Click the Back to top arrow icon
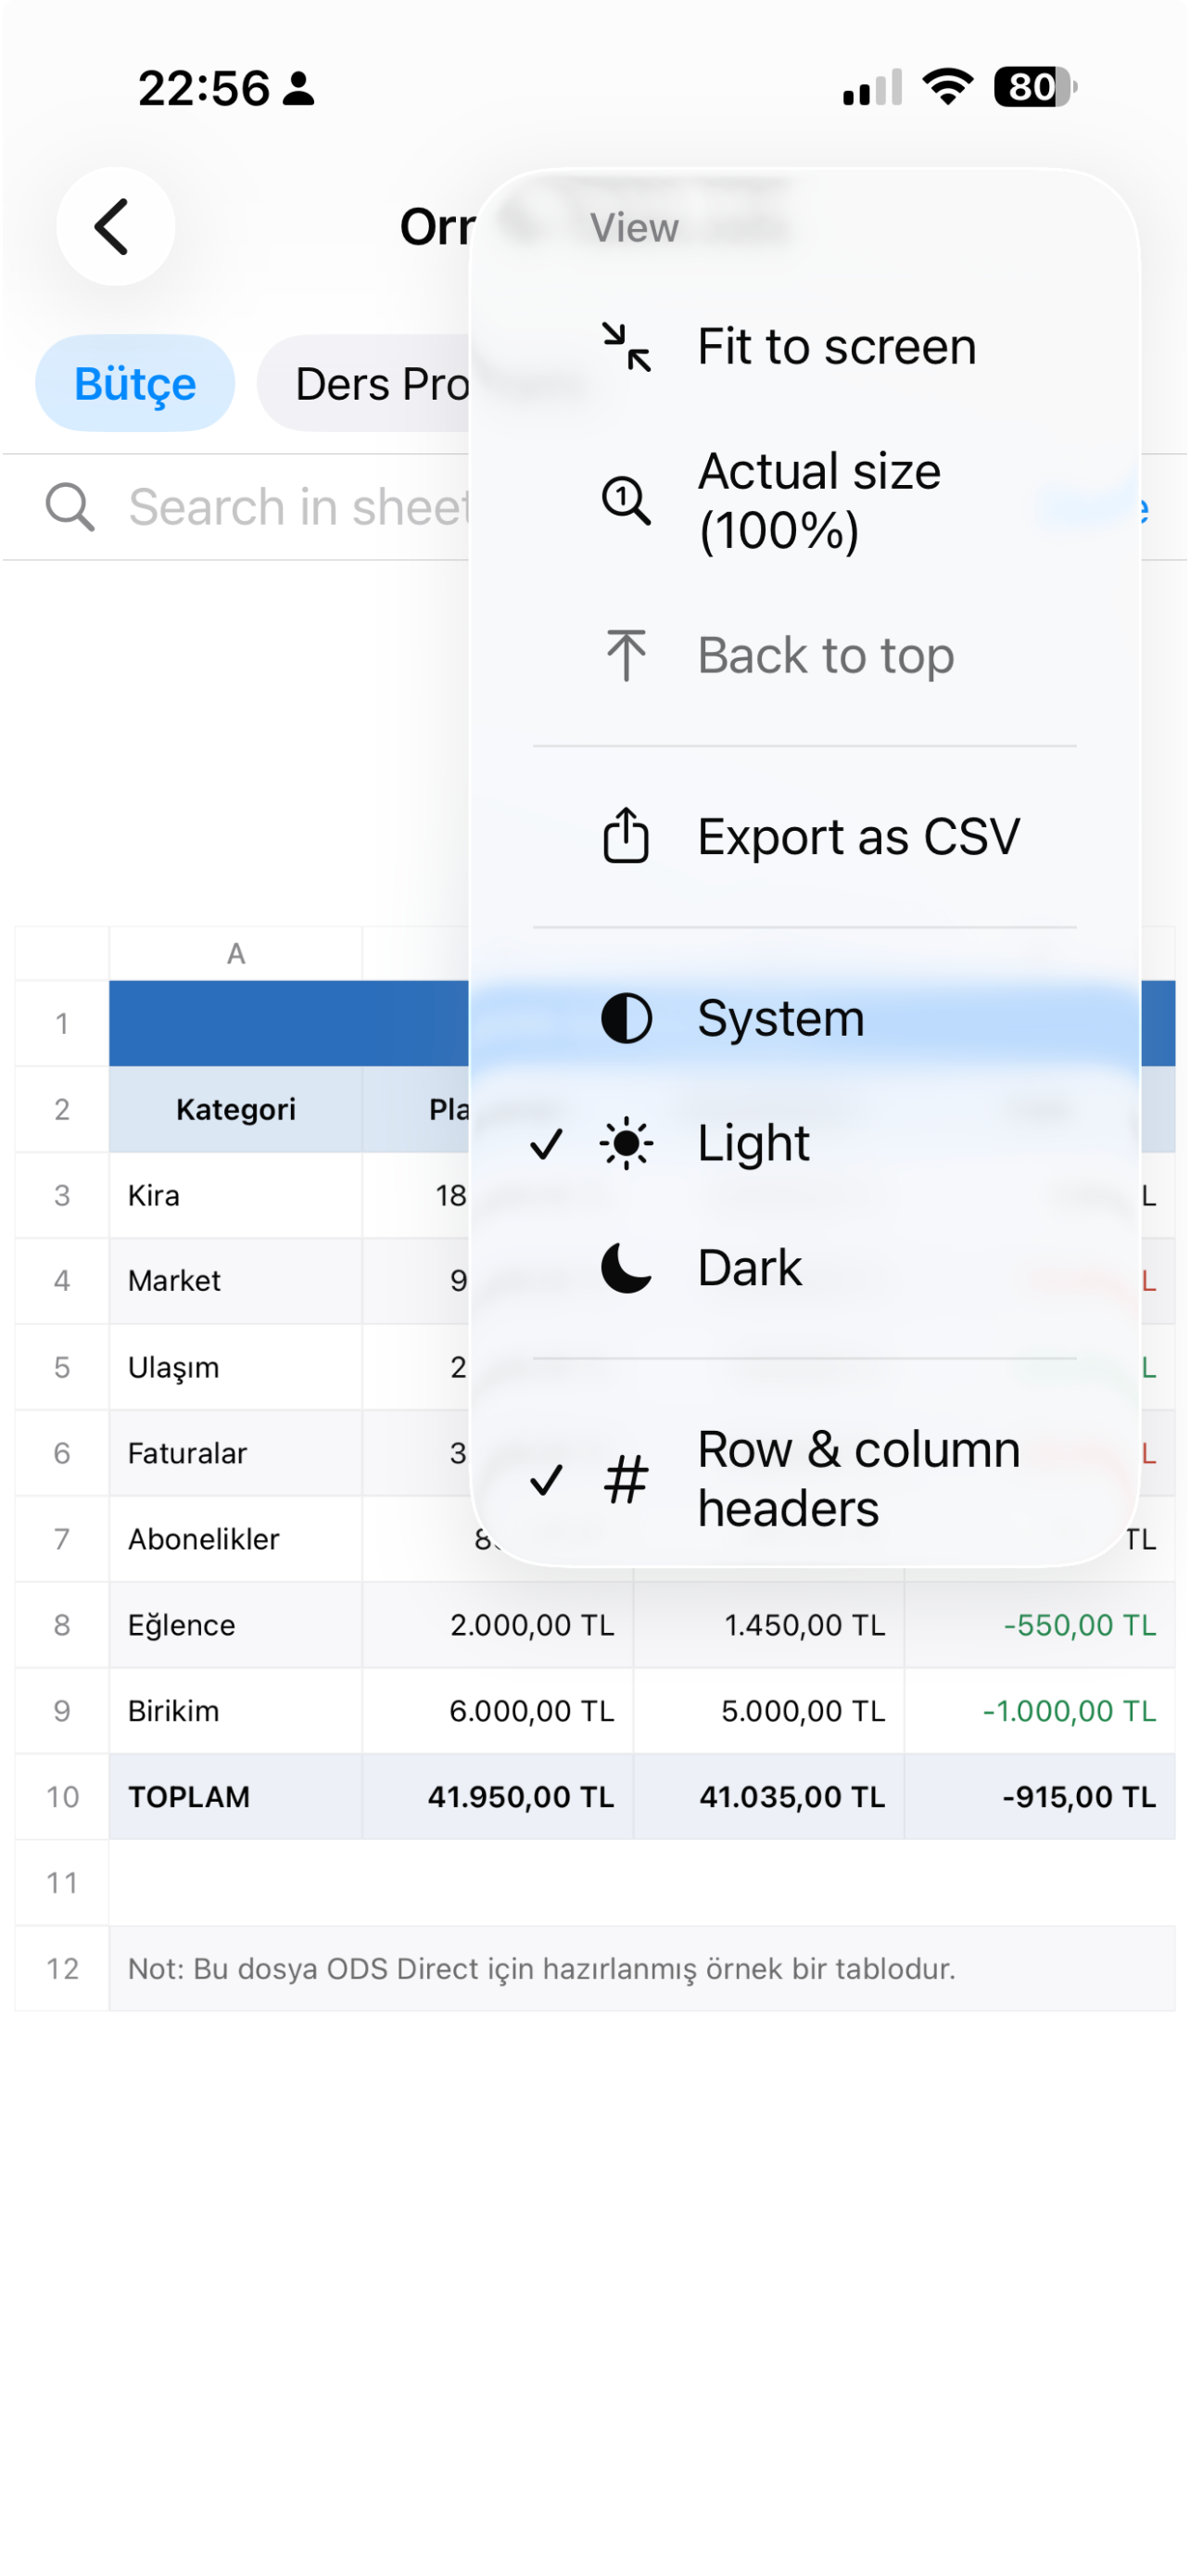Image resolution: width=1190 pixels, height=2576 pixels. click(x=627, y=656)
